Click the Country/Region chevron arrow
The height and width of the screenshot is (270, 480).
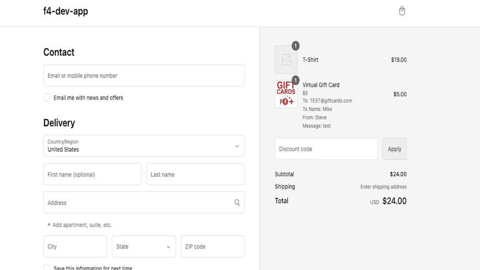click(237, 147)
